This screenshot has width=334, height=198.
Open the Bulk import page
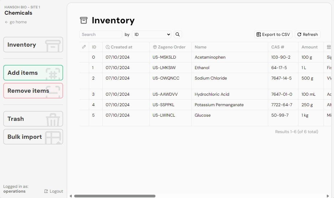[x=33, y=137]
